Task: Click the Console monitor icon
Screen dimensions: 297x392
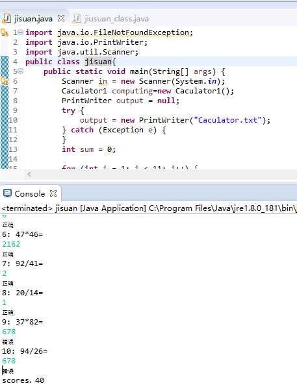Action: [7, 193]
